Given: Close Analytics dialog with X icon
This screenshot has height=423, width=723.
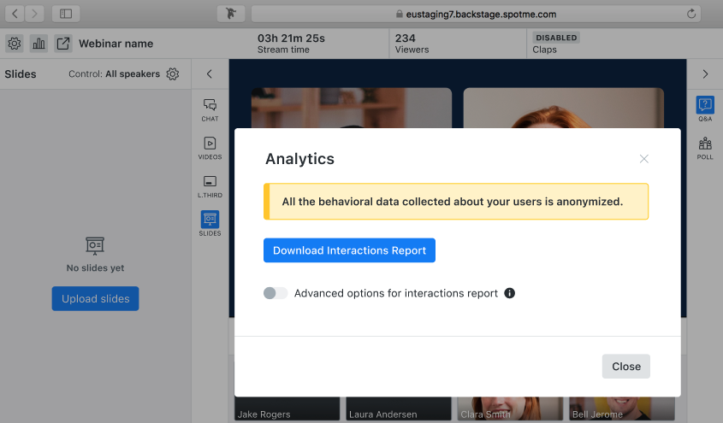Looking at the screenshot, I should pos(644,159).
